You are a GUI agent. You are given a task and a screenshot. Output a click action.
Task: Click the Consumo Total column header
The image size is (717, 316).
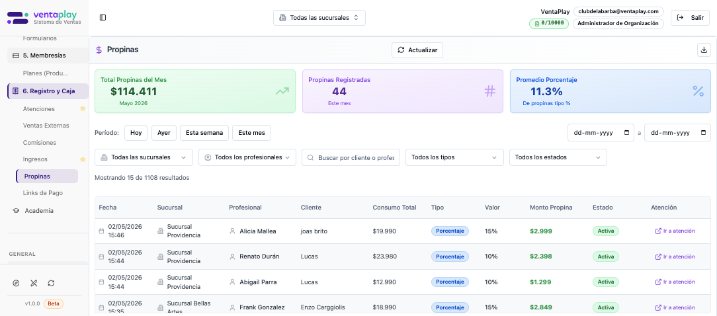coord(394,207)
